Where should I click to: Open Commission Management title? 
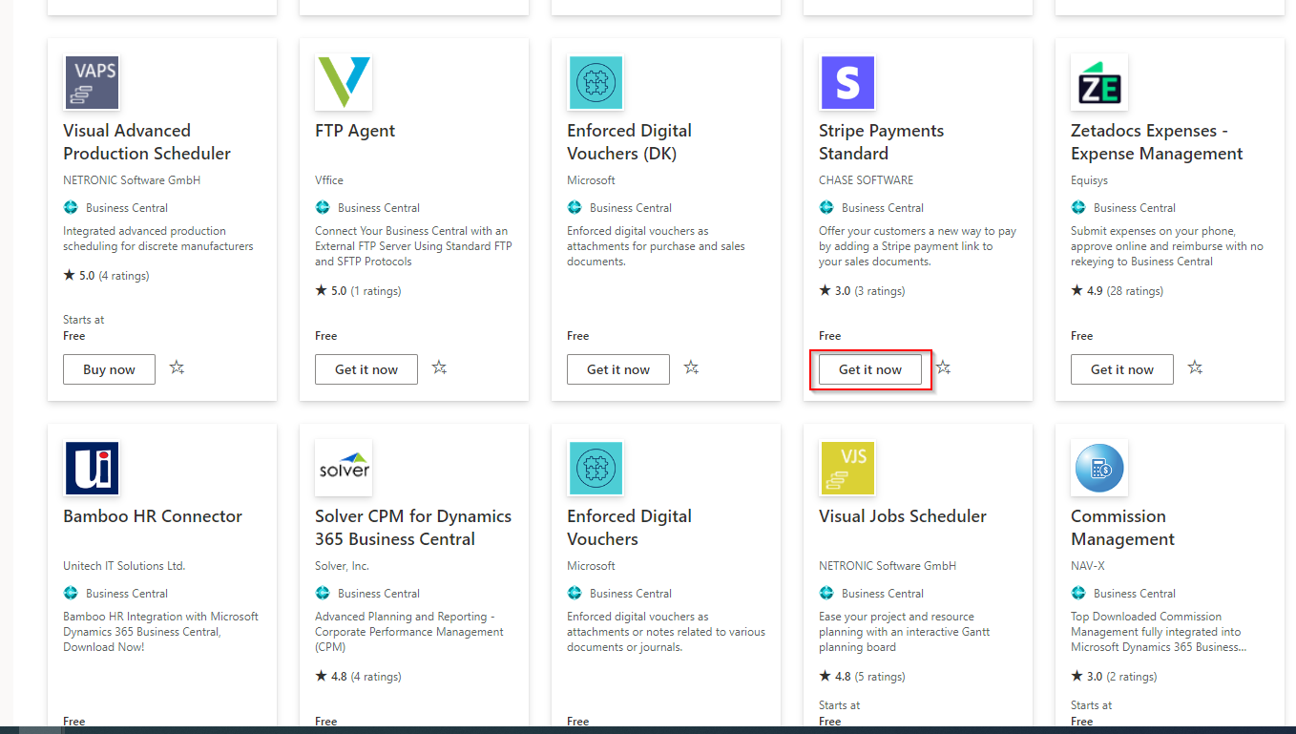point(1122,528)
